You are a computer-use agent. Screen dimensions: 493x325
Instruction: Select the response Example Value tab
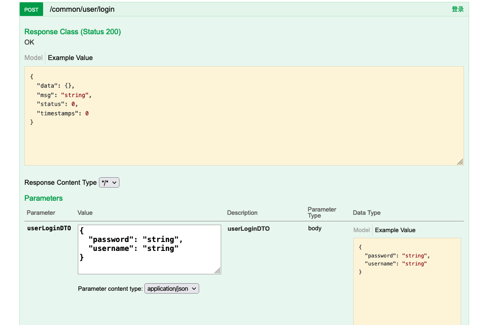pyautogui.click(x=70, y=58)
